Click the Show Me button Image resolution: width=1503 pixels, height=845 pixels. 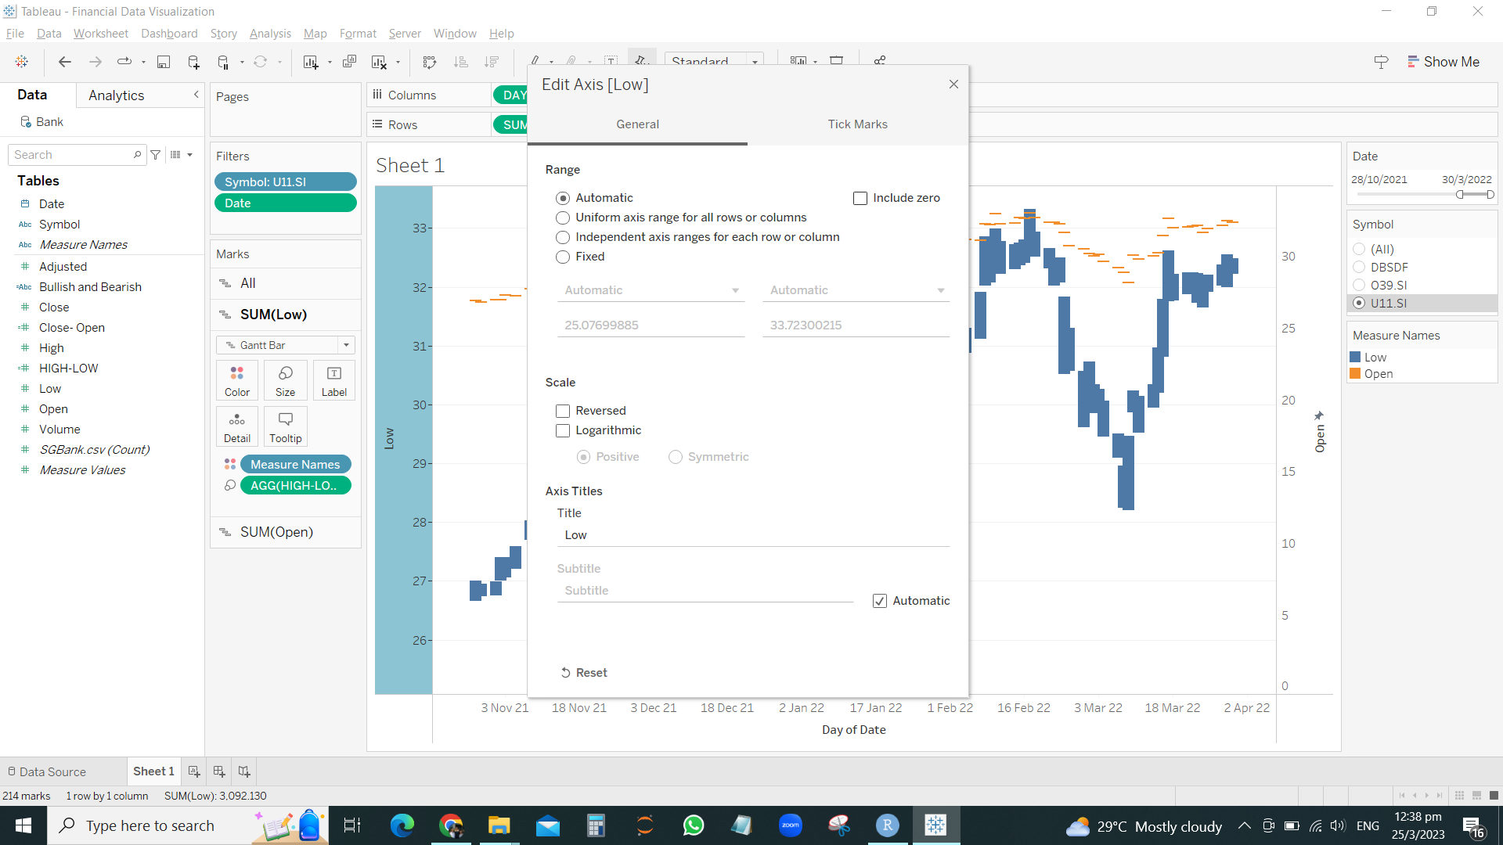coord(1443,62)
